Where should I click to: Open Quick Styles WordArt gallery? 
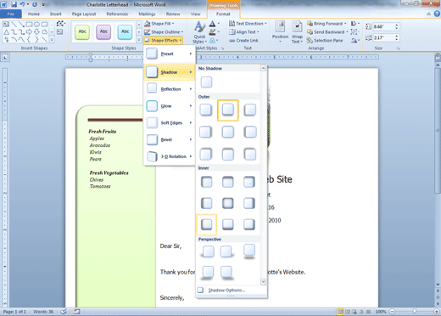click(x=199, y=31)
